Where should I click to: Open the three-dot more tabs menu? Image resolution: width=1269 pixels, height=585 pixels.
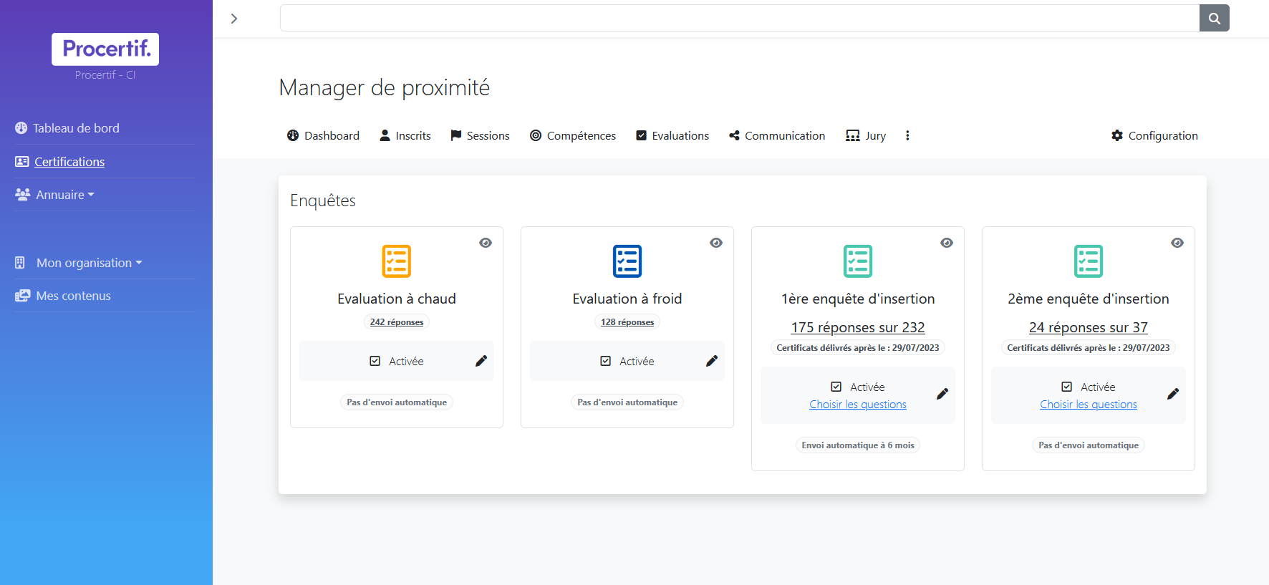(x=907, y=135)
